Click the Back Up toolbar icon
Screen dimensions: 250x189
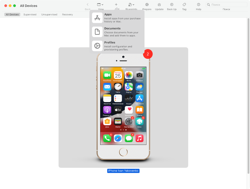pos(172,5)
